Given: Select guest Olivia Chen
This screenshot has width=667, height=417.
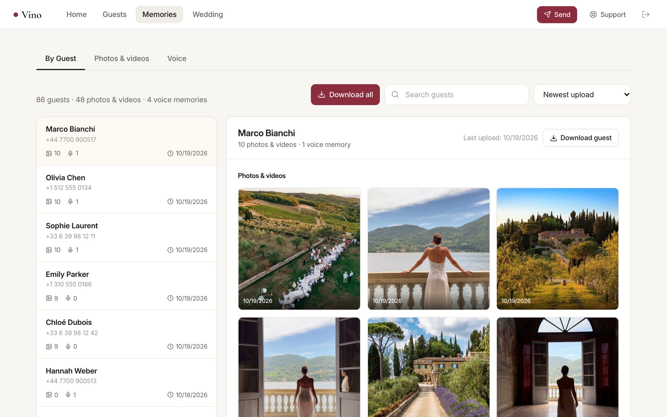Looking at the screenshot, I should [127, 189].
